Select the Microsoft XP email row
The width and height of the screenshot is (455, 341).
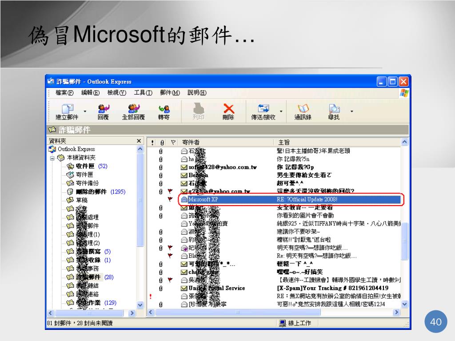coord(291,199)
